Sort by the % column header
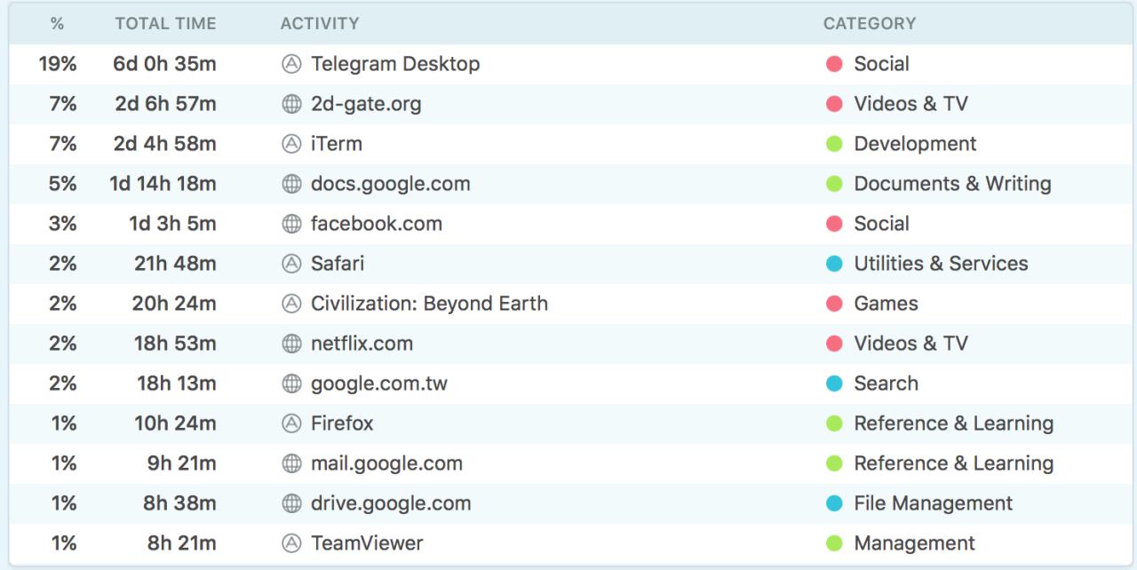 click(x=58, y=24)
